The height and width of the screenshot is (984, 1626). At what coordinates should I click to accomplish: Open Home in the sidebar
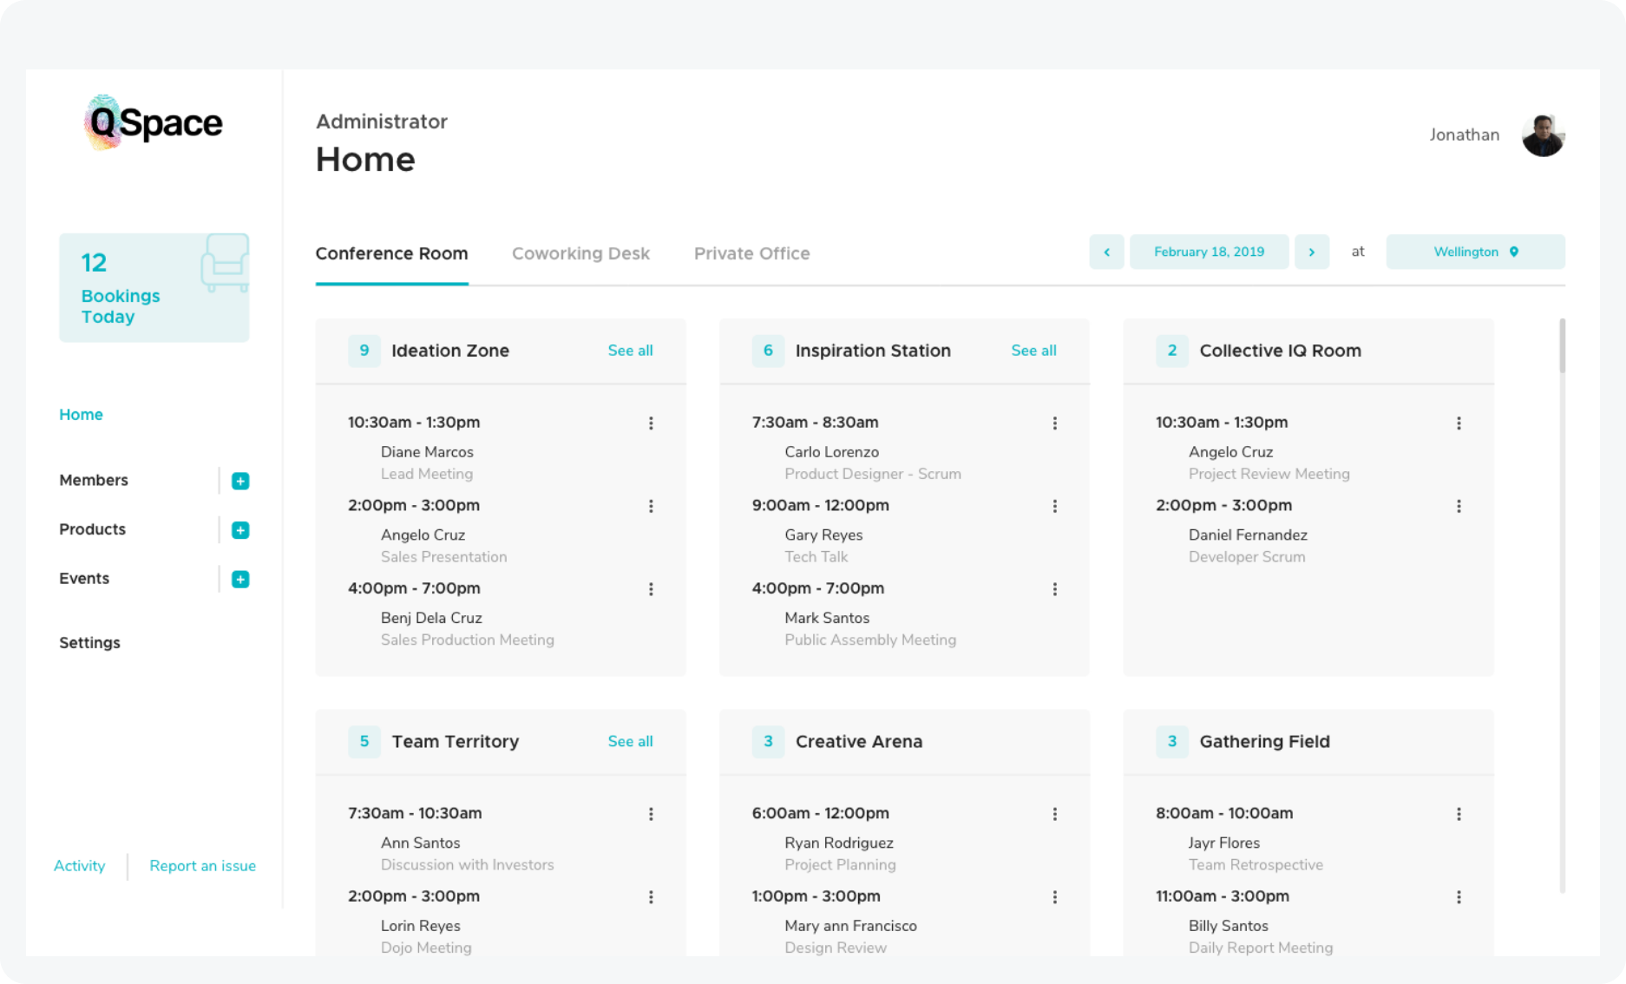tap(81, 415)
